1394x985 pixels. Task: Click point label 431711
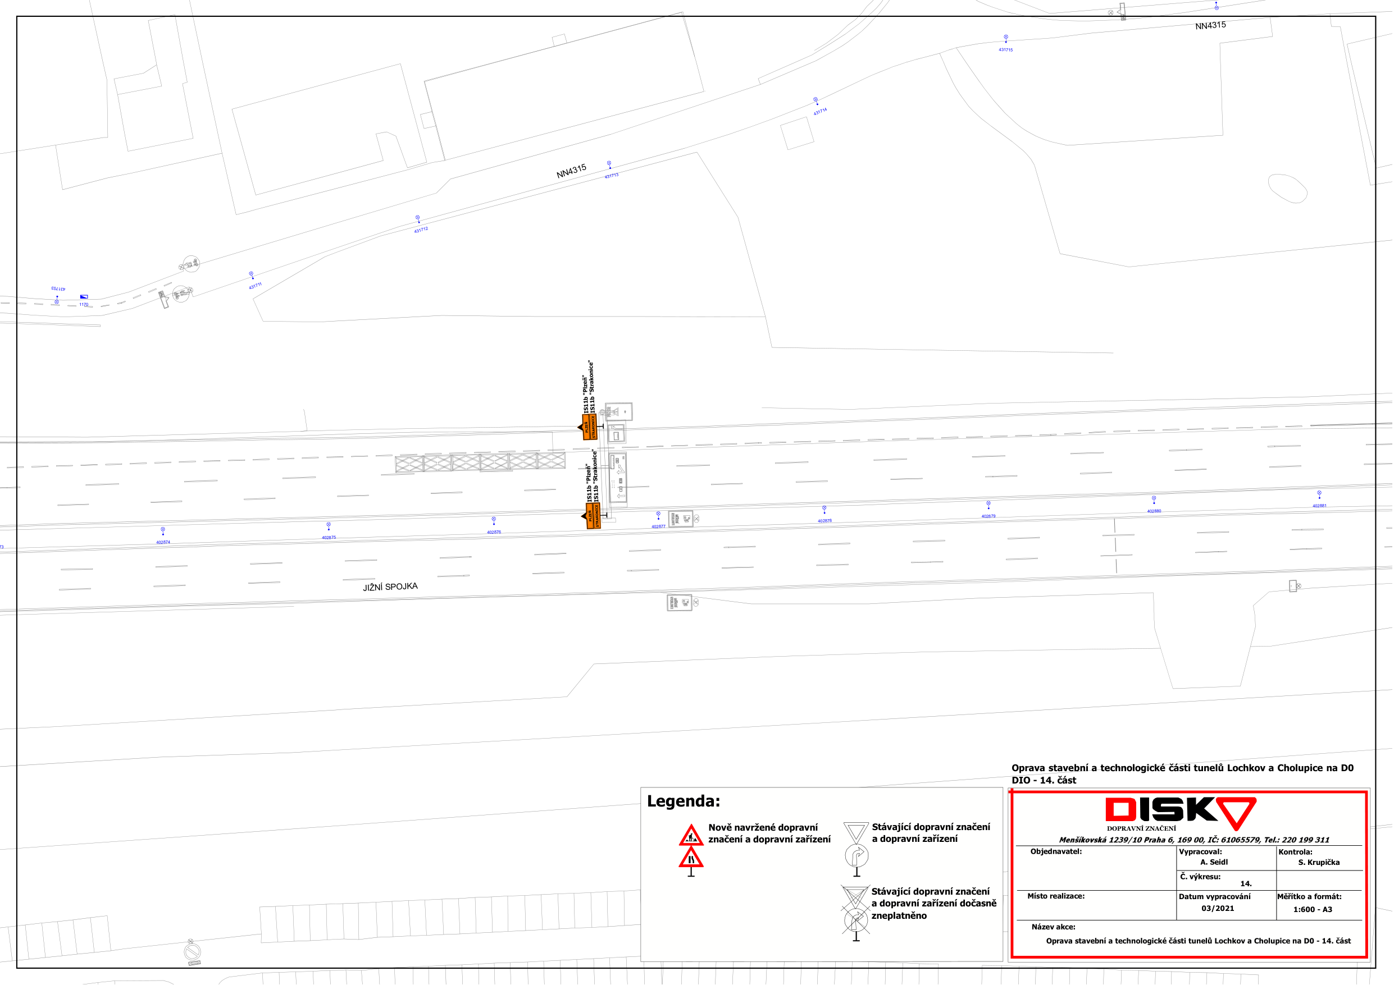pos(255,285)
